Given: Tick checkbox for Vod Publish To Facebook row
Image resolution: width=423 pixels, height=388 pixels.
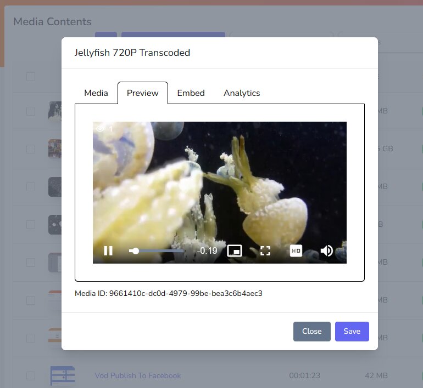Looking at the screenshot, I should pos(31,375).
